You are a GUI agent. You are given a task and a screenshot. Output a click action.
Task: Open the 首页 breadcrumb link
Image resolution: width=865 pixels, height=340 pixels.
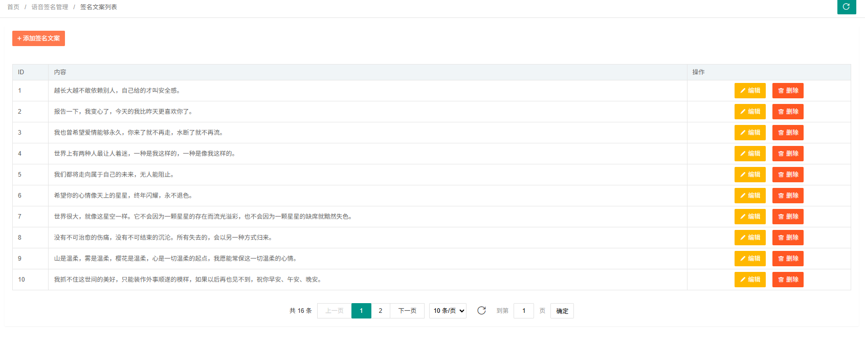[x=13, y=7]
